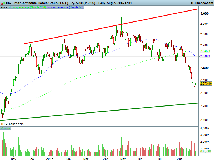Click the 2,100 level on price axis
Image resolution: width=214 pixels, height=161 pixels.
tap(205, 120)
